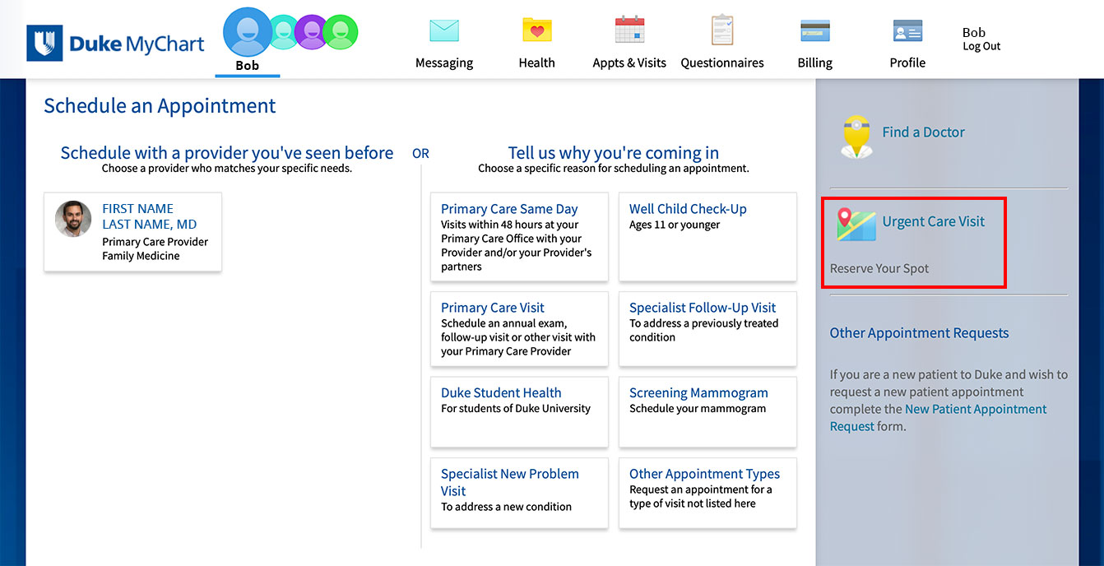
Task: Select Bob's blue profile avatar
Action: coord(248,32)
